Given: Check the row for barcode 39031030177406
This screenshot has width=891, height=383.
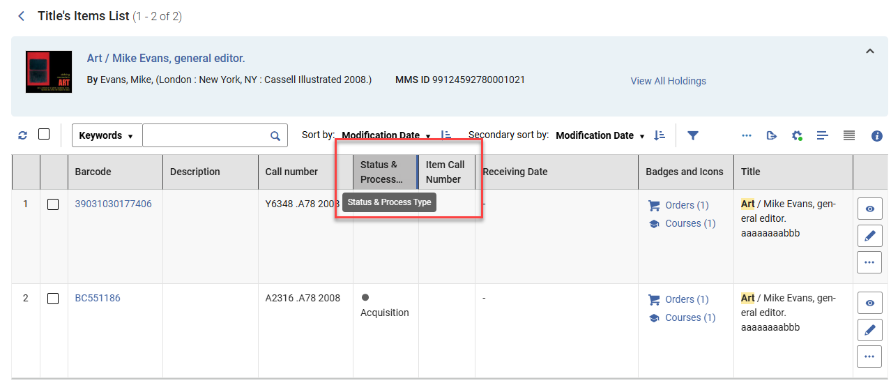Looking at the screenshot, I should click(53, 204).
